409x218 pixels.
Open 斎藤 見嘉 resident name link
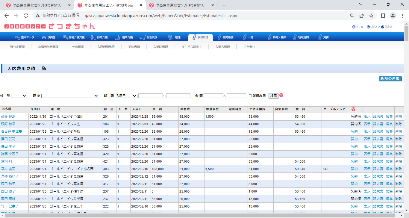coord(8,116)
